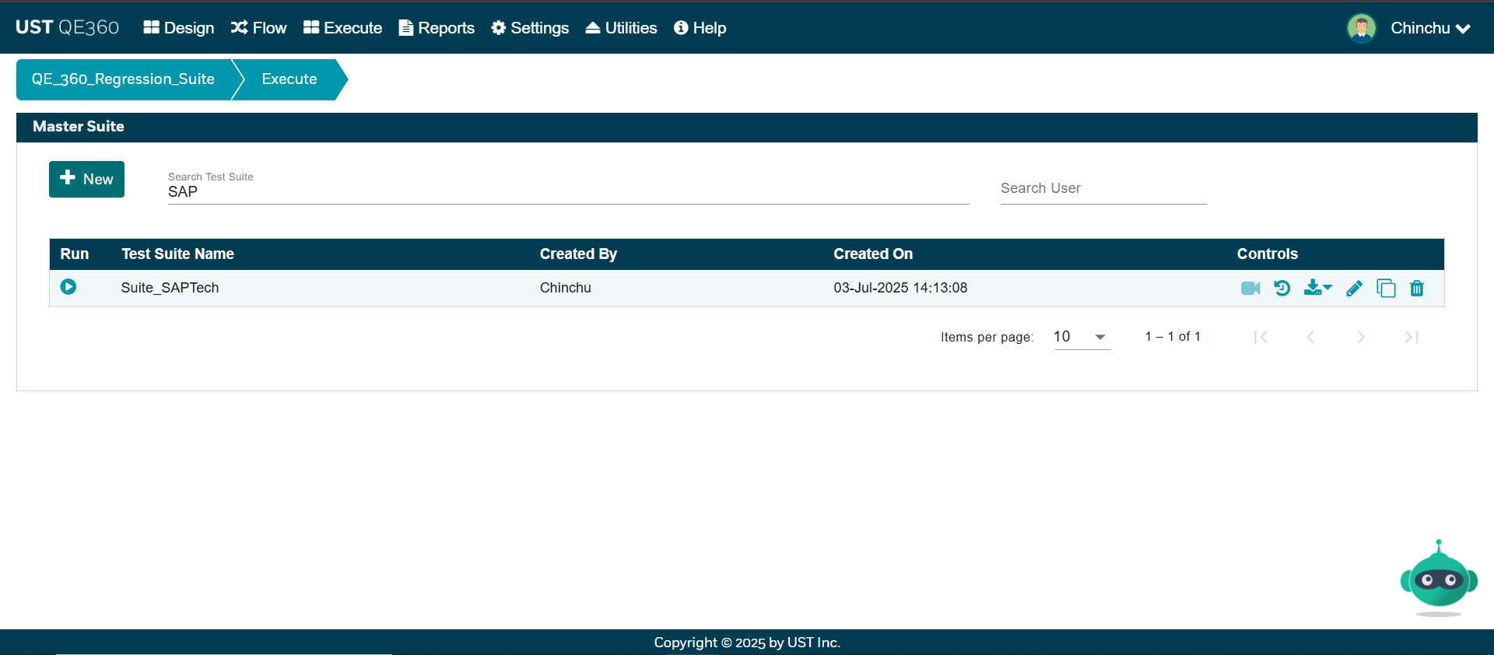Open the Execute menu in top bar
The width and height of the screenshot is (1494, 655).
[343, 28]
